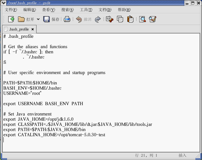This screenshot has height=160, width=202.
Task: Maximize the gedit window
Action: tap(193, 3)
